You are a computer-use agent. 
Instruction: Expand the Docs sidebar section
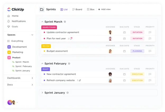(x=32, y=85)
